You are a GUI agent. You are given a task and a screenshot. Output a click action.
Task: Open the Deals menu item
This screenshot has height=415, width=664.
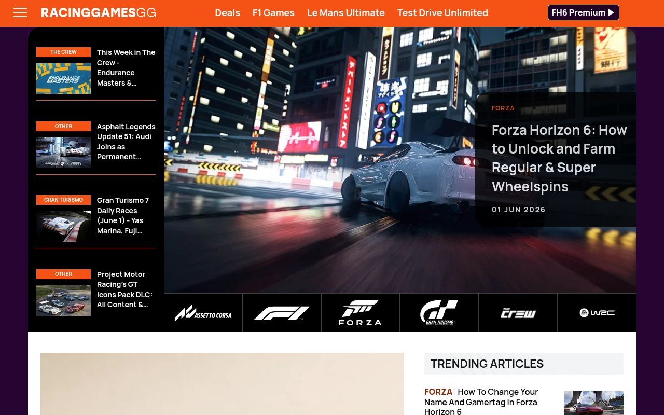pos(227,12)
